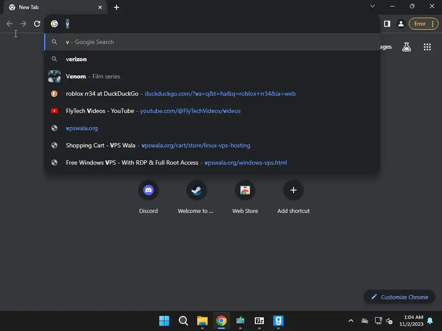Viewport: 442px width, 331px height.
Task: Click the muted volume tray icon
Action: (389, 321)
